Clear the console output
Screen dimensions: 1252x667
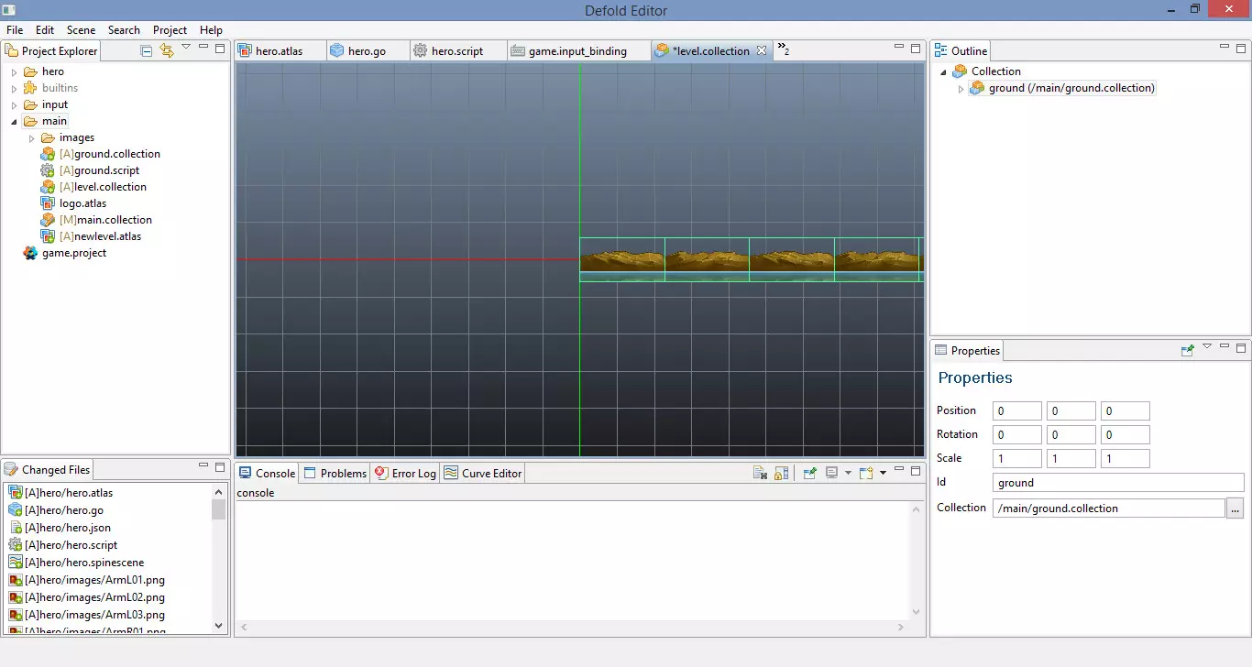(x=760, y=474)
